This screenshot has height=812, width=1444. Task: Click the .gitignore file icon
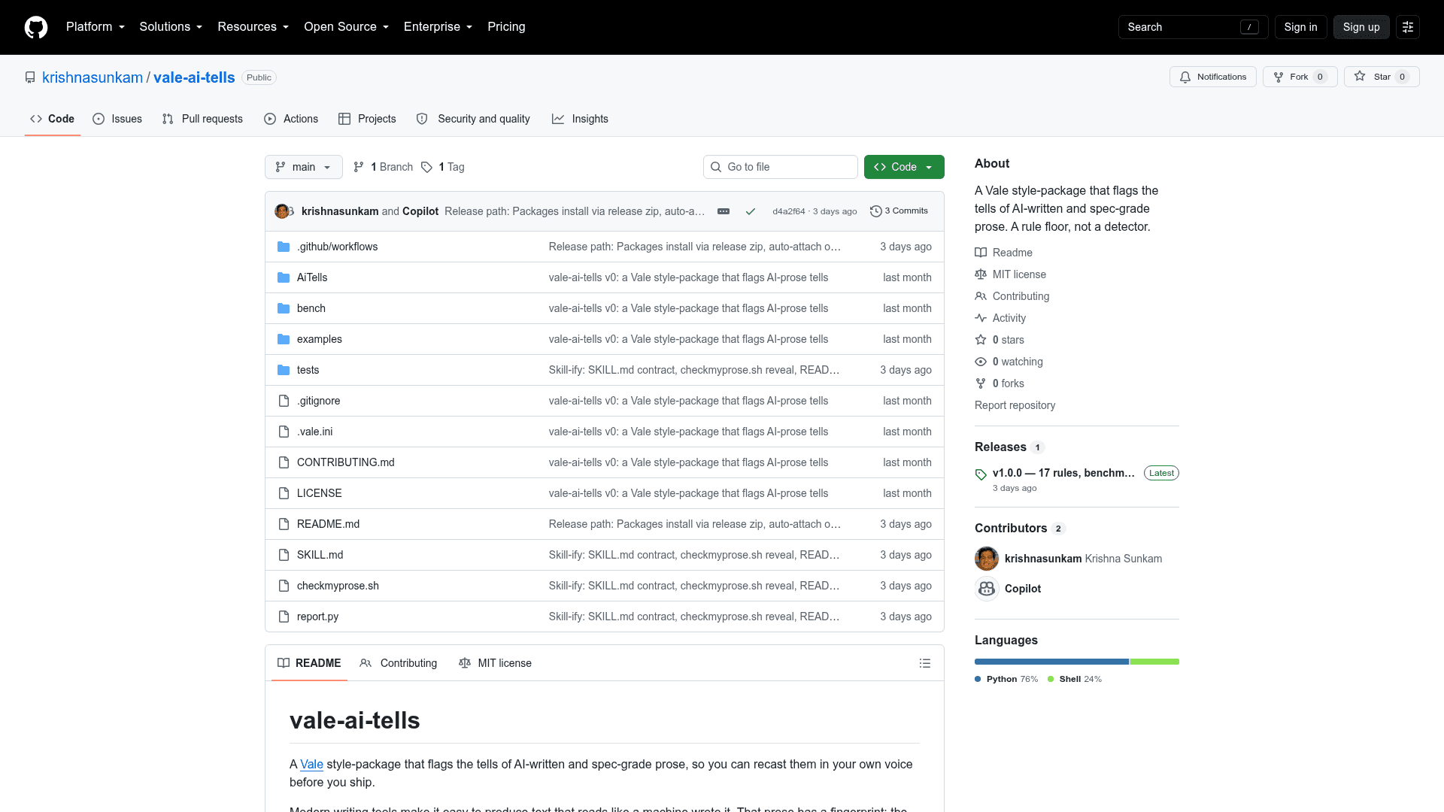pos(284,401)
